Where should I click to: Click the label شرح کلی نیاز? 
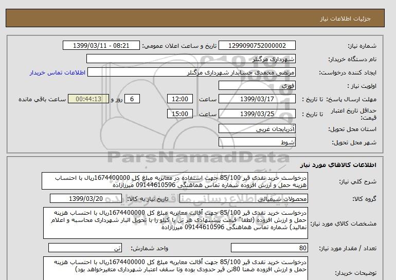(357, 181)
